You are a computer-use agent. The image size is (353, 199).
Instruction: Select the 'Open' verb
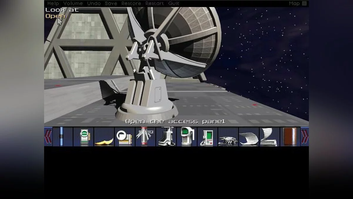pyautogui.click(x=55, y=16)
